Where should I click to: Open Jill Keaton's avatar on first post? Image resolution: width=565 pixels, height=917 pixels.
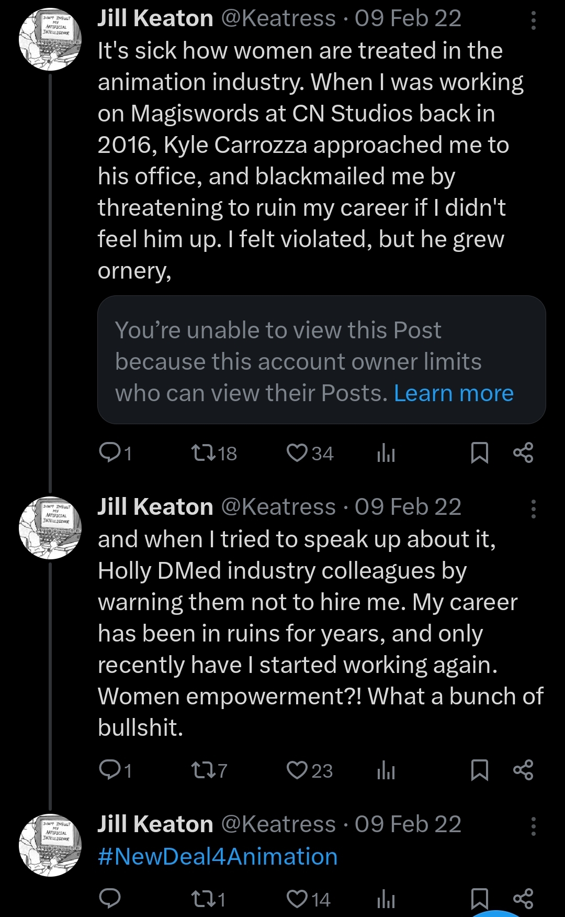pos(50,39)
